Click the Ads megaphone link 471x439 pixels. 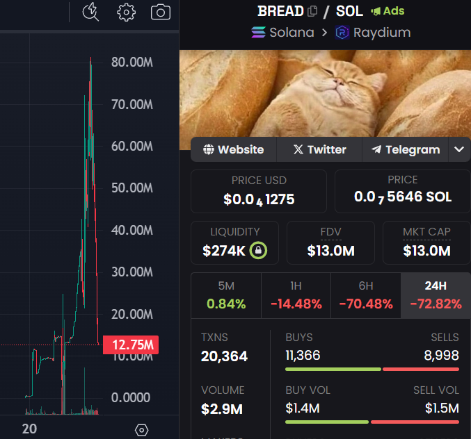388,11
